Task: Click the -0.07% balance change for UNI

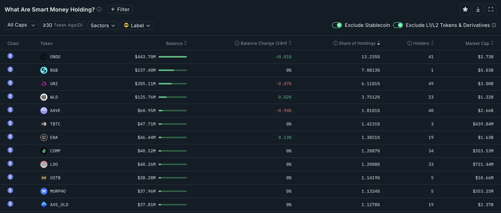Action: (283, 84)
